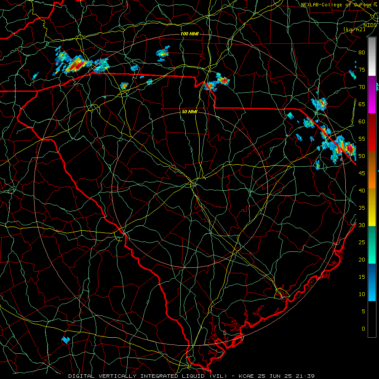Image resolution: width=379 pixels, height=379 pixels.
Task: Click the legend value "35"
Action: [x=362, y=208]
